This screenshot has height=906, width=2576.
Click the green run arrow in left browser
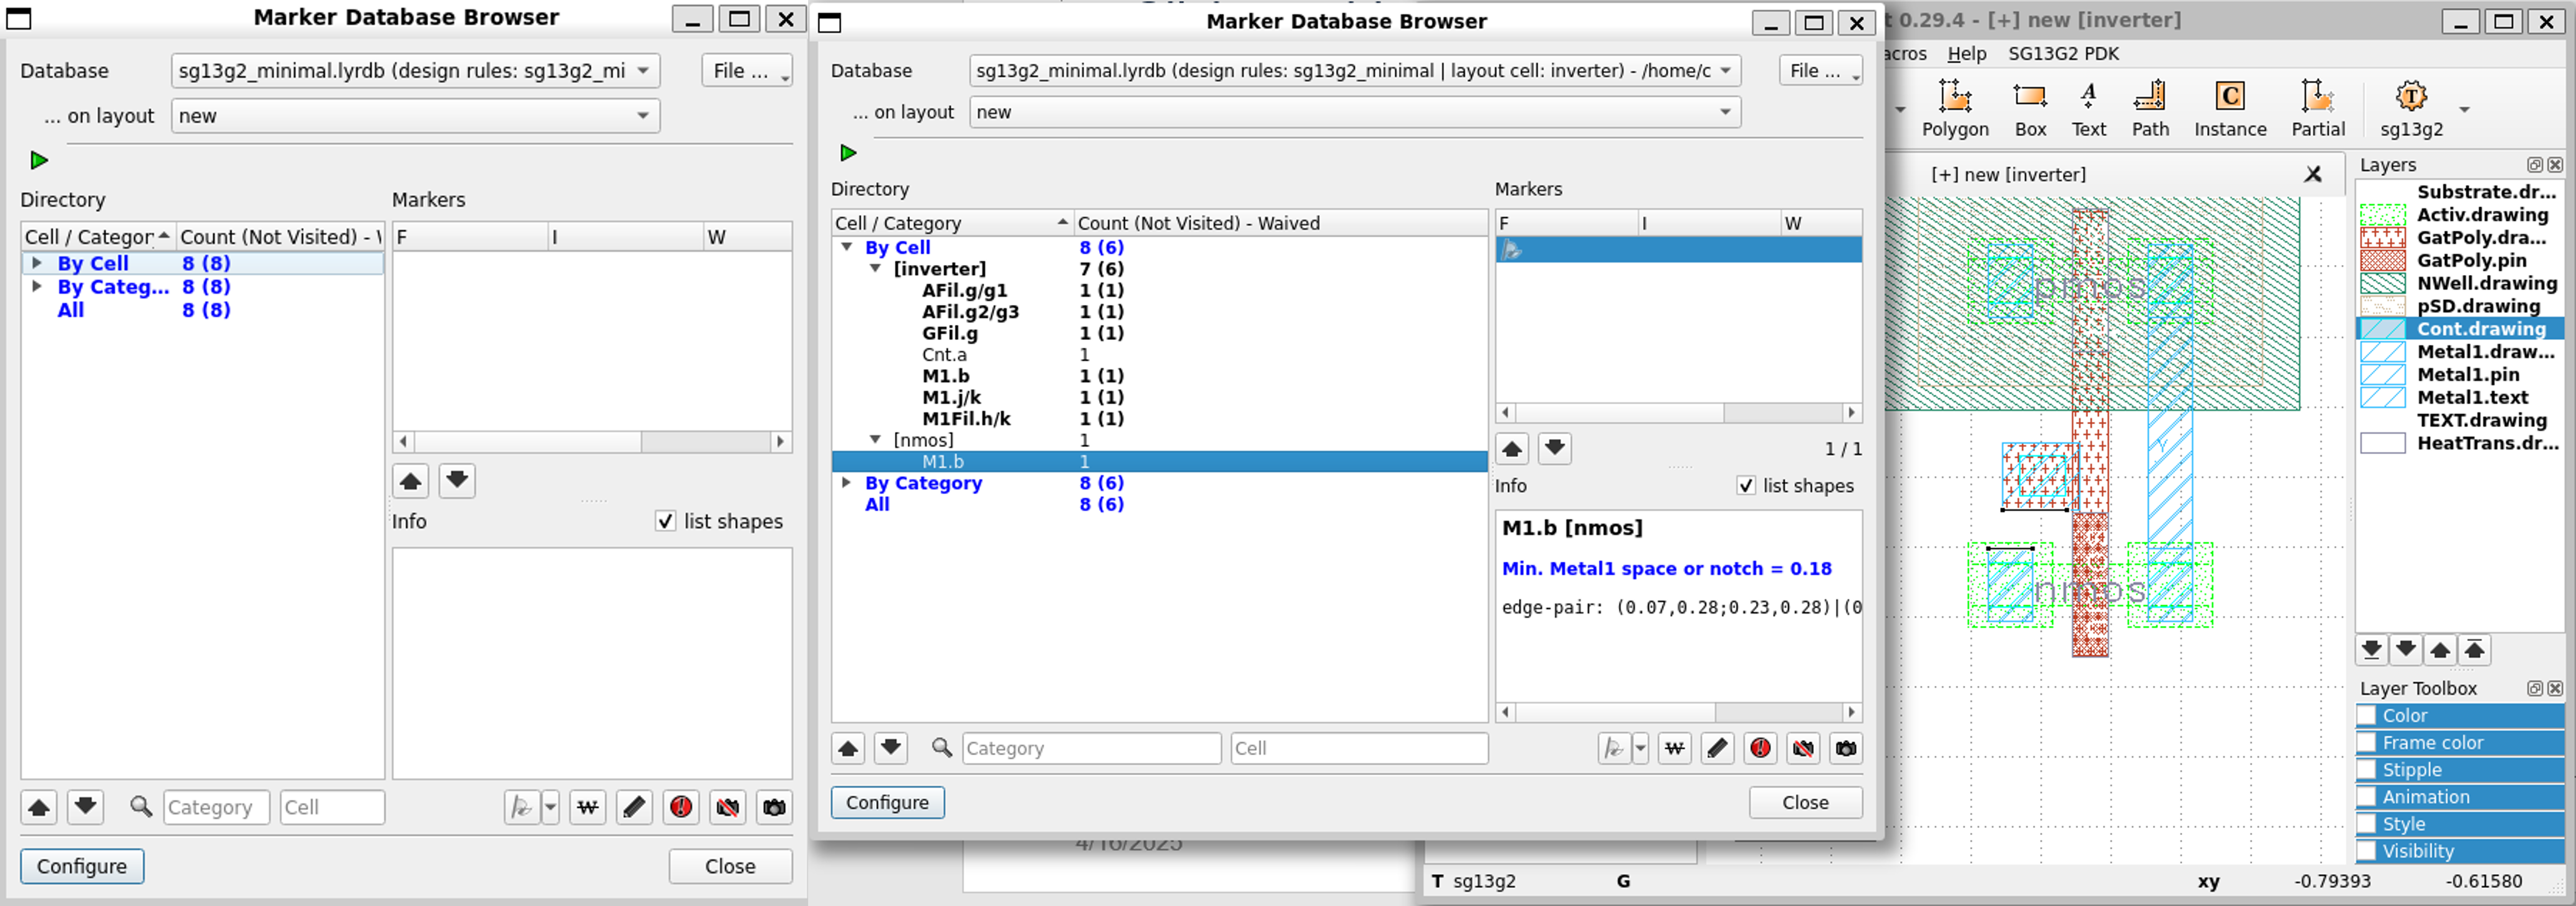pos(39,160)
